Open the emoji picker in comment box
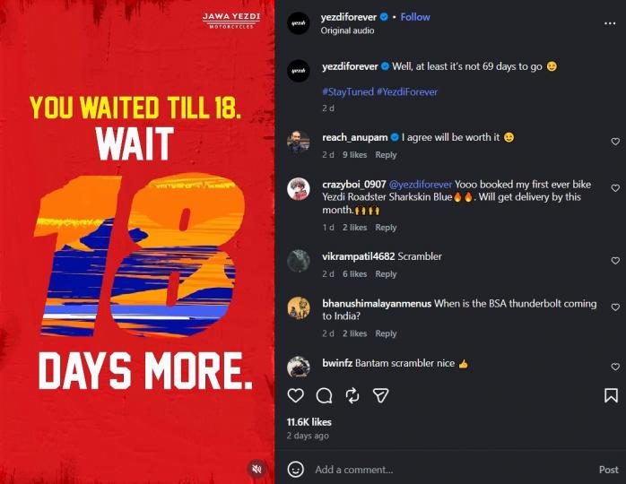 point(295,470)
